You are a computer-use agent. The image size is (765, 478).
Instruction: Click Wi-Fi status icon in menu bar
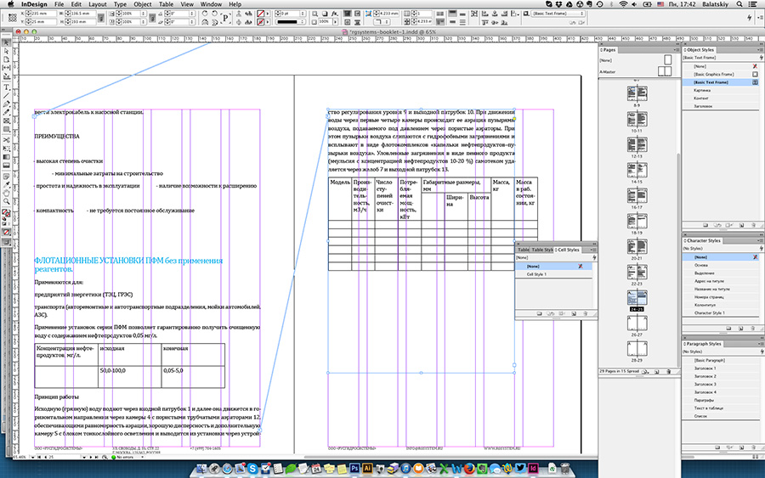(623, 4)
